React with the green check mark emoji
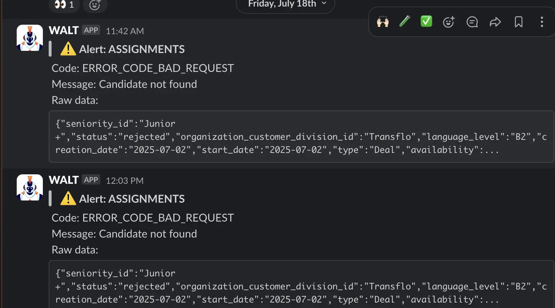 tap(426, 22)
